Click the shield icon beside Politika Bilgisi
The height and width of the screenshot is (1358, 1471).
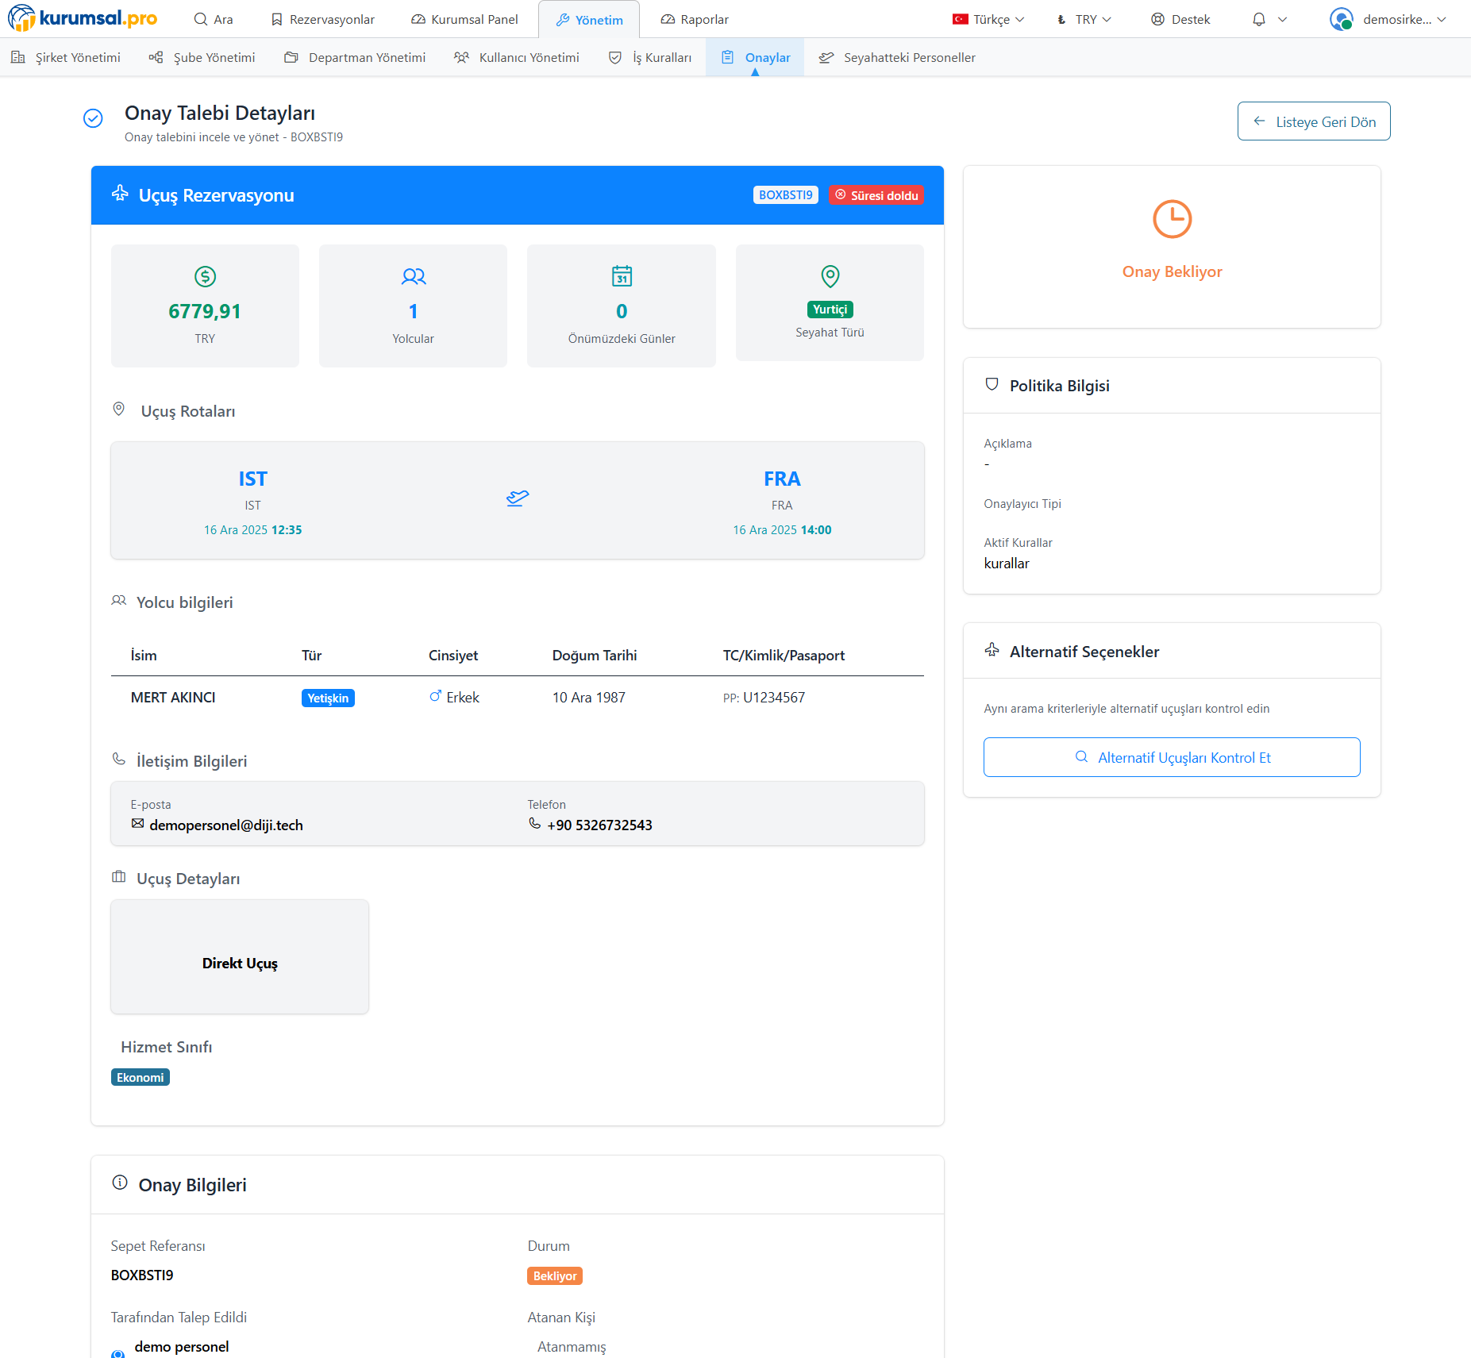click(992, 384)
